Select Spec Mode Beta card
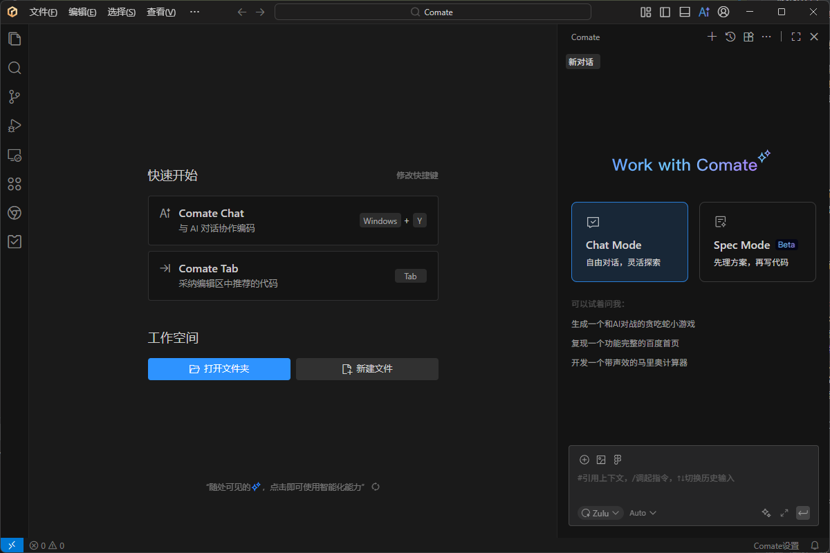Screen dimensions: 830x553 point(757,242)
